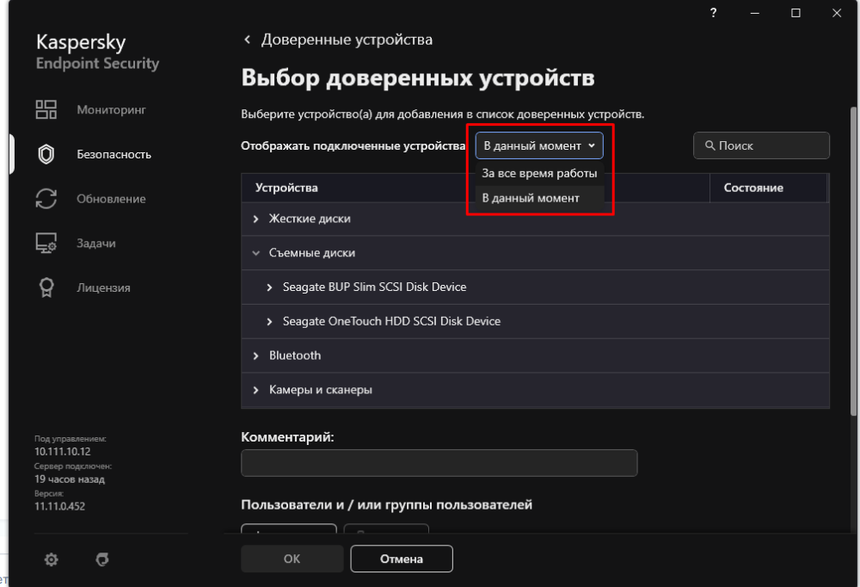Click into the Поиск search field

(770, 145)
